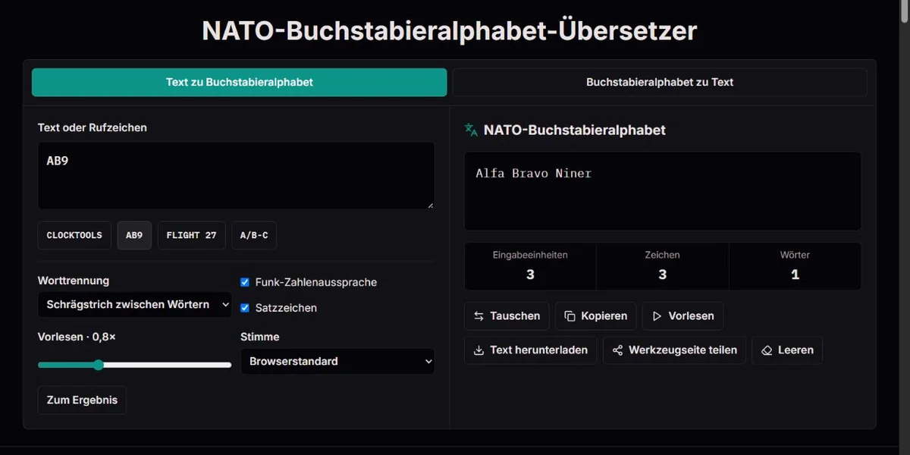Switch to Text zu Buchstabieralphabet tab

239,82
